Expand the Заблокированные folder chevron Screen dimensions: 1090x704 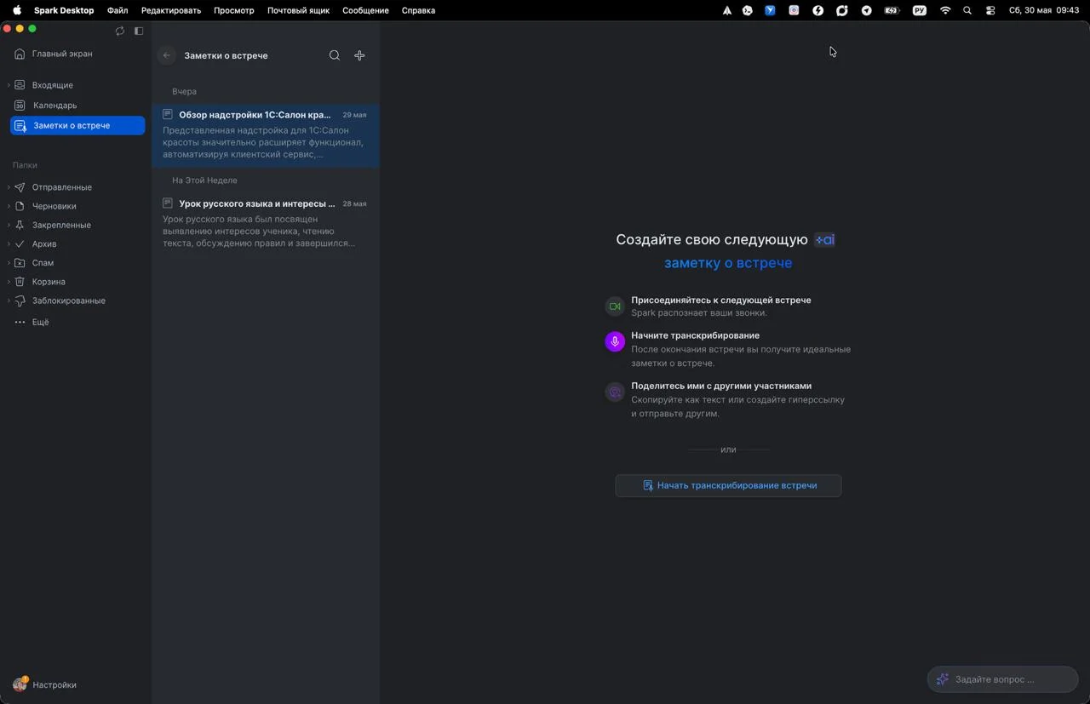[x=9, y=300]
